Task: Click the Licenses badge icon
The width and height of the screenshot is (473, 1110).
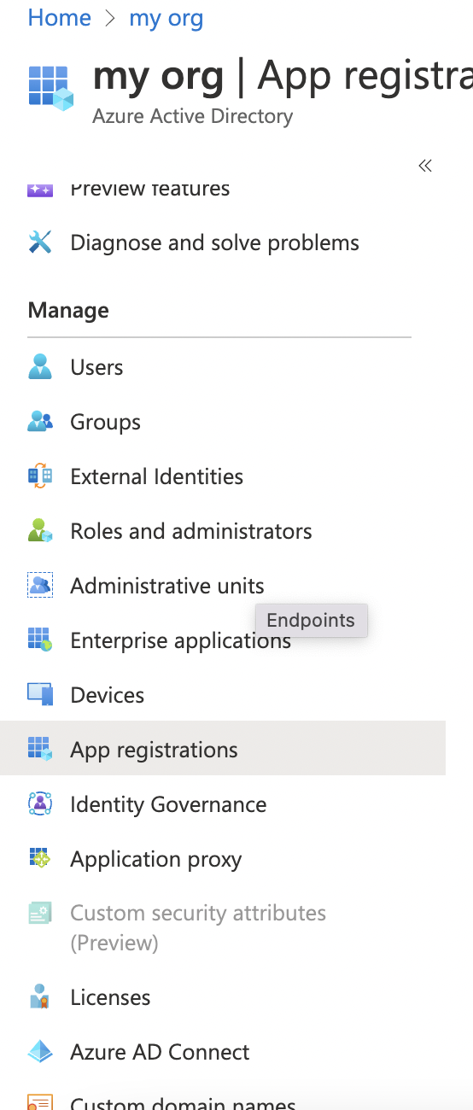Action: [x=40, y=997]
